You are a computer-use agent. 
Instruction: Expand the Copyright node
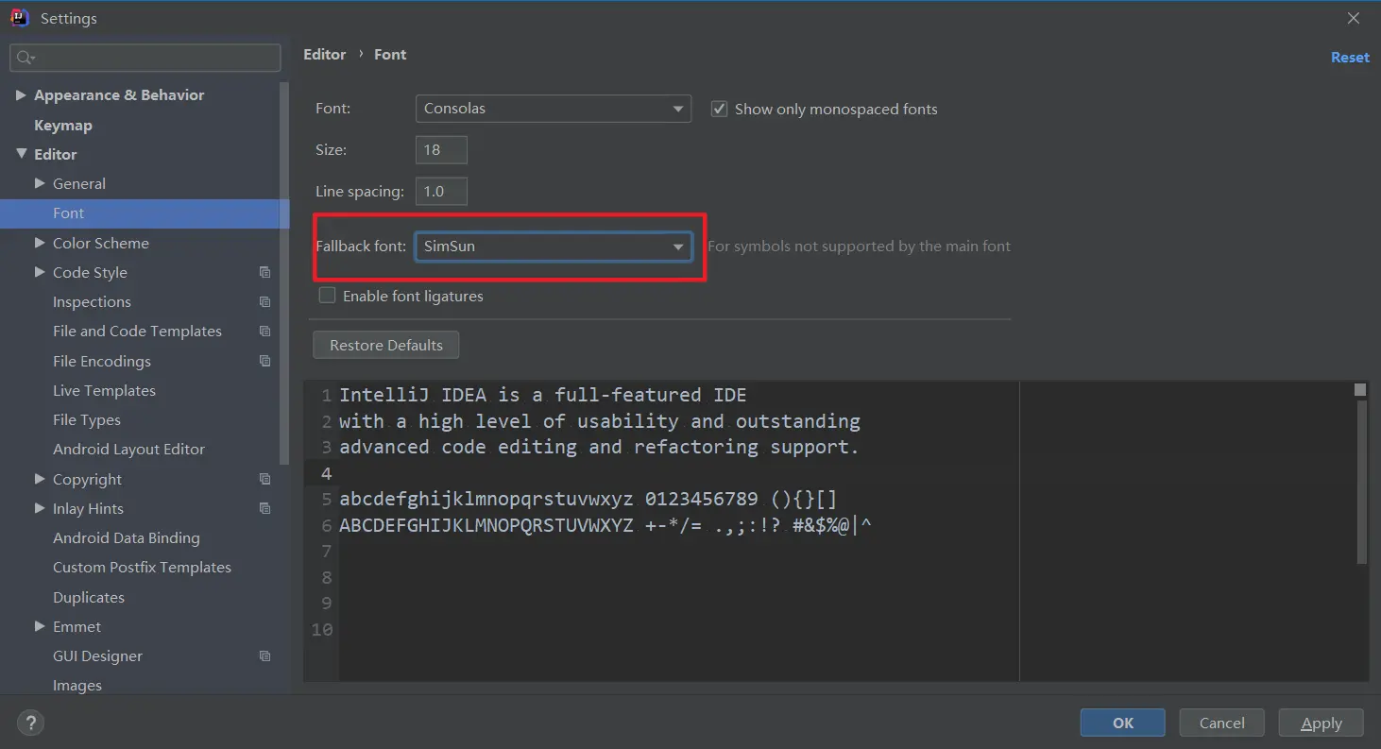(x=40, y=479)
